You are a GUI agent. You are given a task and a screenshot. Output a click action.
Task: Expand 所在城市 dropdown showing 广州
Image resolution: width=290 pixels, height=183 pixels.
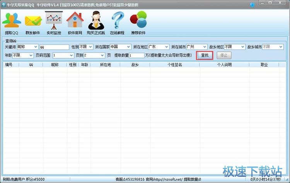tap(196, 47)
